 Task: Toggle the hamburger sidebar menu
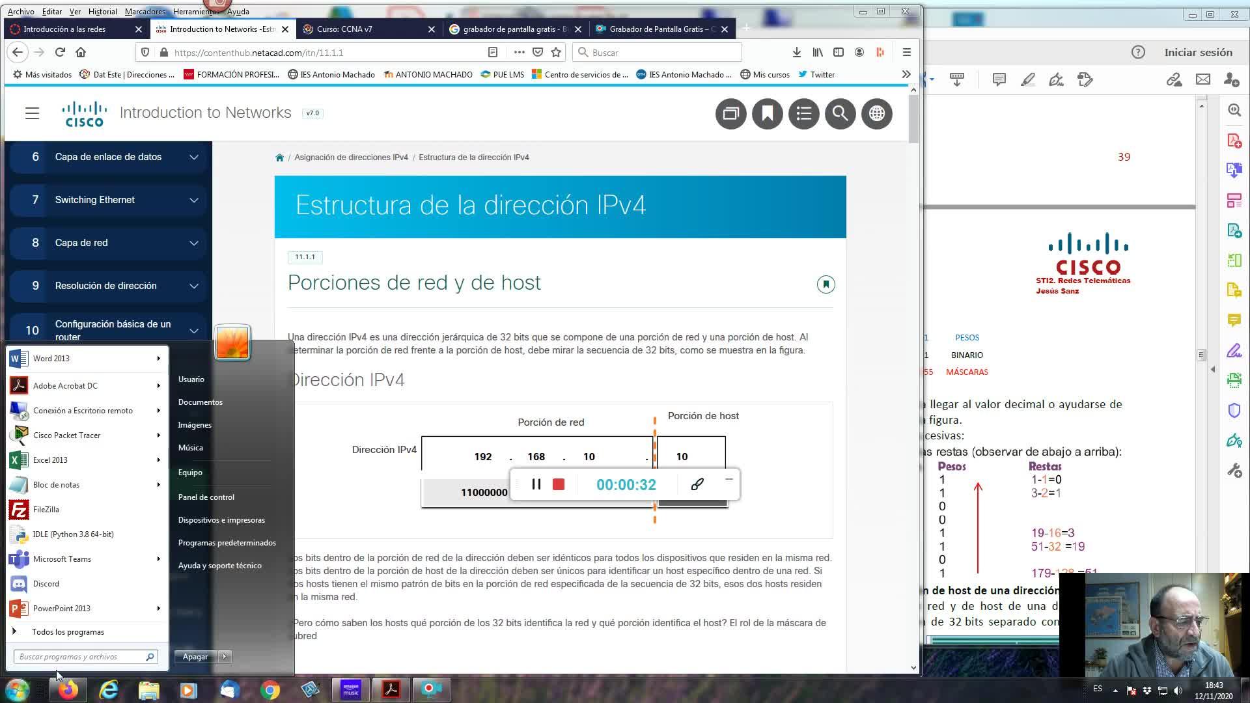click(x=32, y=113)
